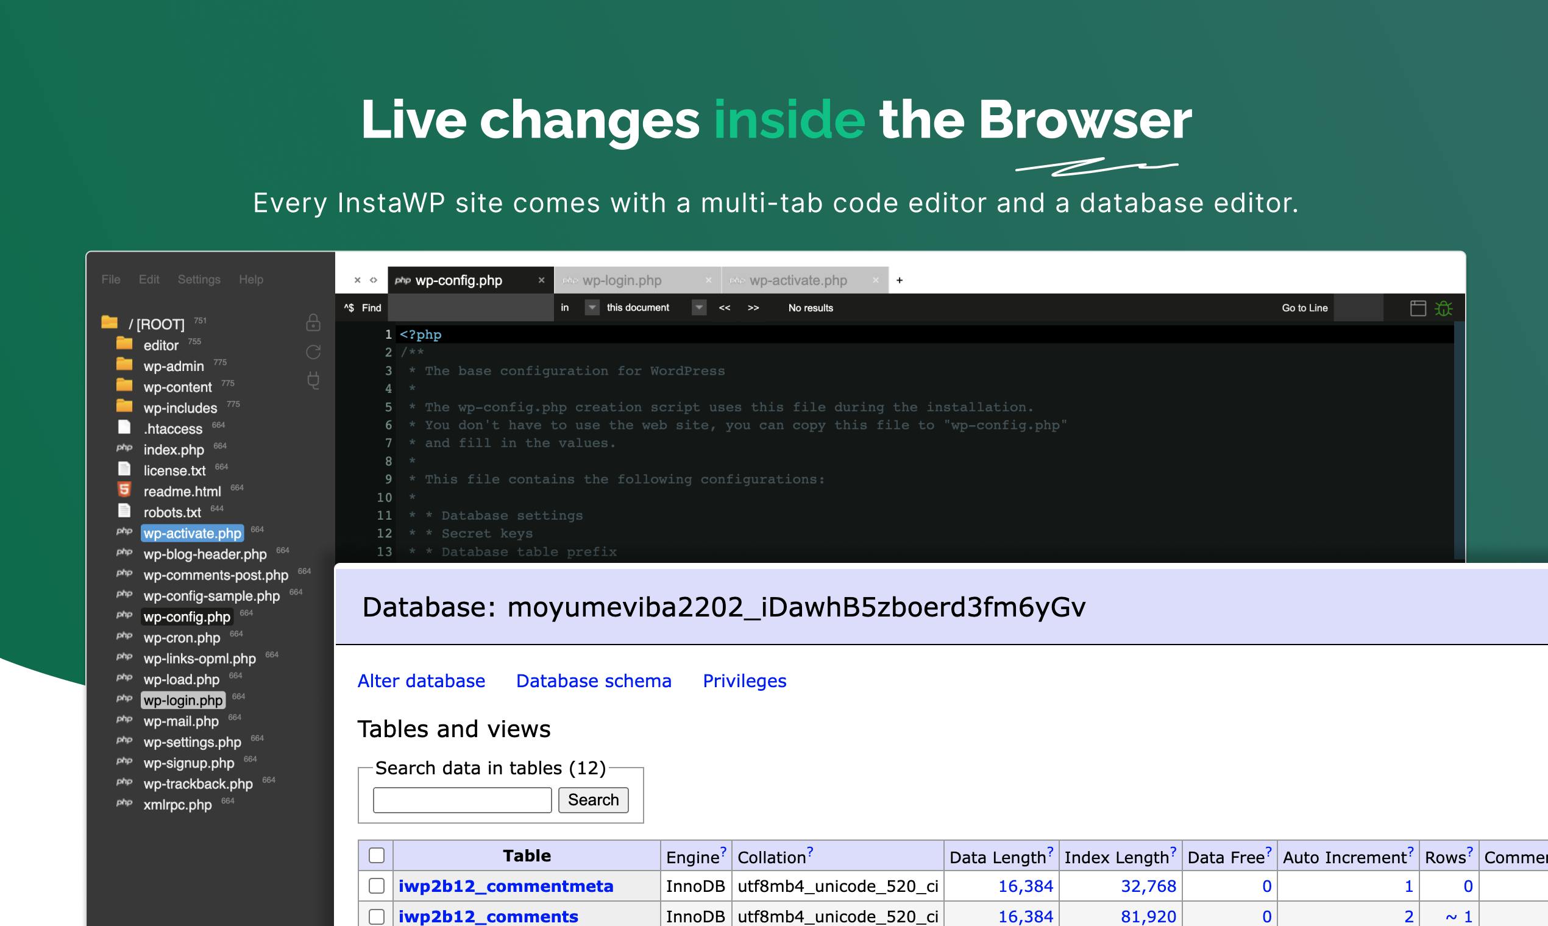Open xmlrpc.php in the file tree
Image resolution: width=1548 pixels, height=926 pixels.
coord(178,805)
